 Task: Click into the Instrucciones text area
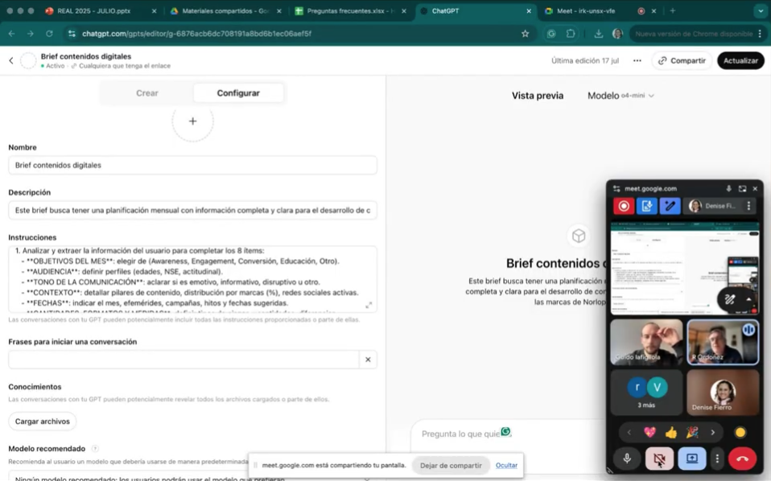pyautogui.click(x=193, y=279)
